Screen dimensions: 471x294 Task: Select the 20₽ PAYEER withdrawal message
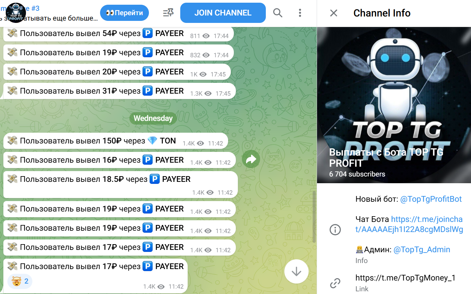point(117,72)
